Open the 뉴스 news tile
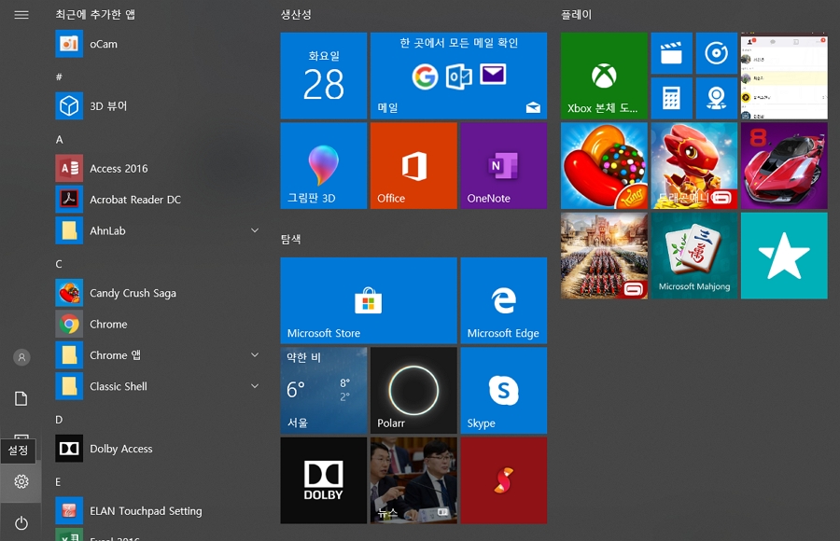Screen dimensions: 840x541 click(413, 480)
